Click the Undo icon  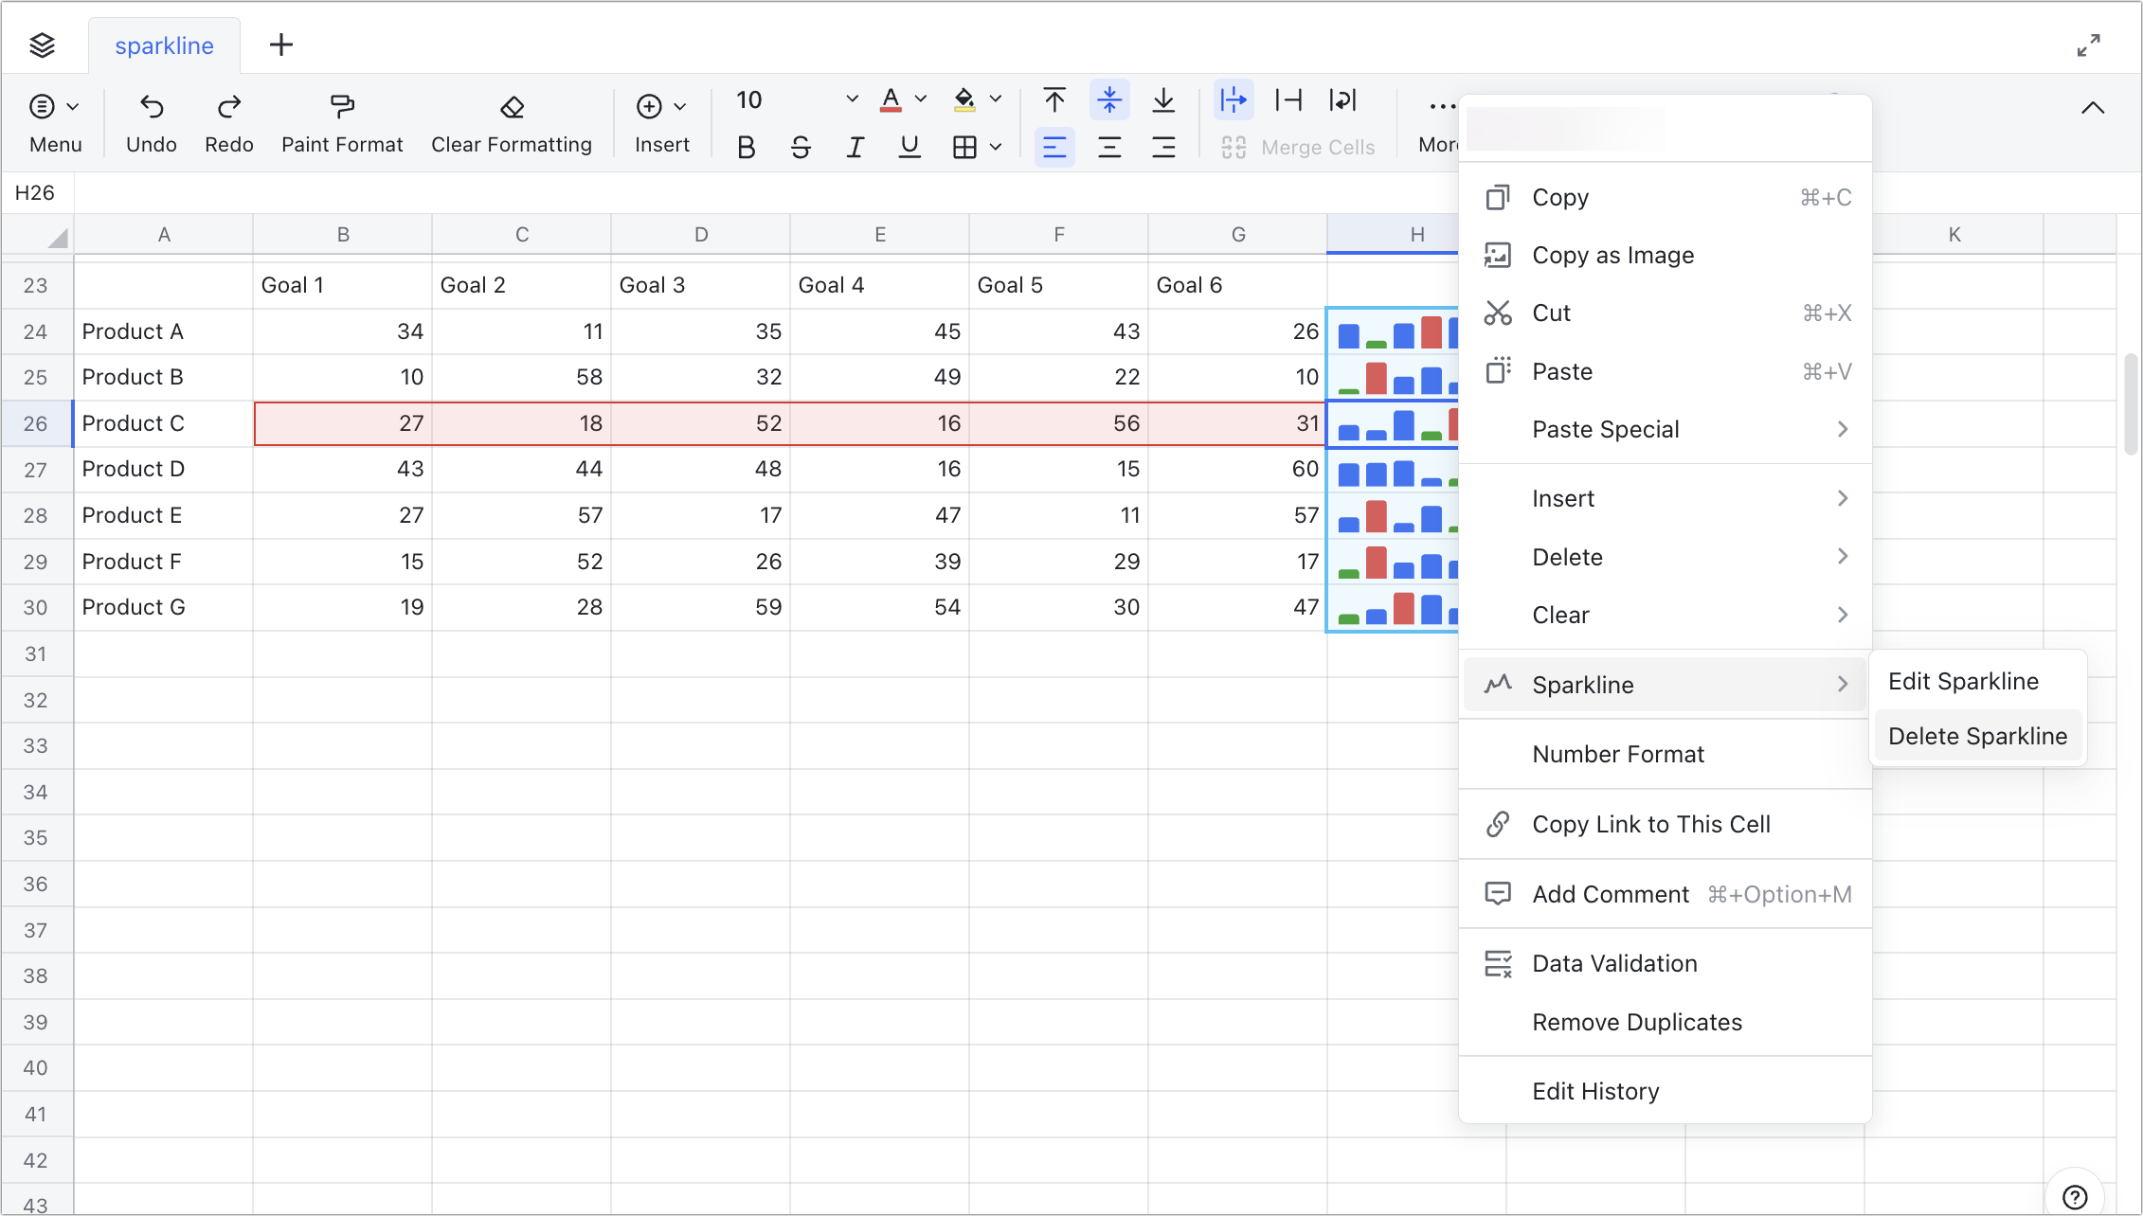pos(151,106)
